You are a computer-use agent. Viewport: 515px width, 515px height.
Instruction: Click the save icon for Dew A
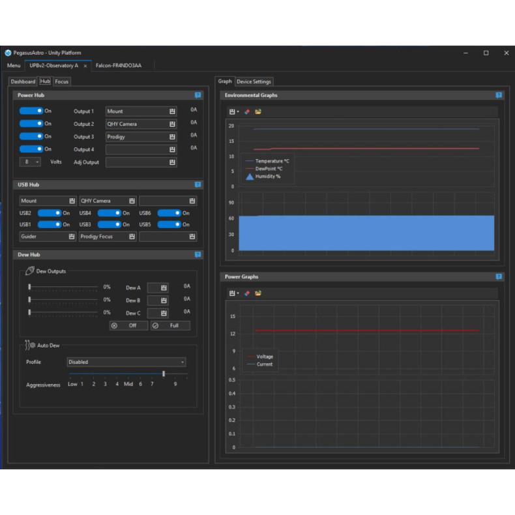click(x=164, y=287)
